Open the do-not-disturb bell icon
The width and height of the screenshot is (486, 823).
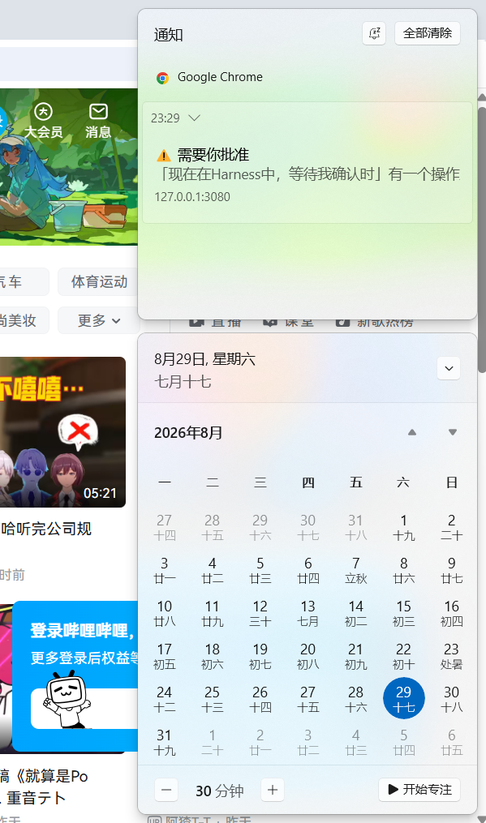[x=374, y=33]
